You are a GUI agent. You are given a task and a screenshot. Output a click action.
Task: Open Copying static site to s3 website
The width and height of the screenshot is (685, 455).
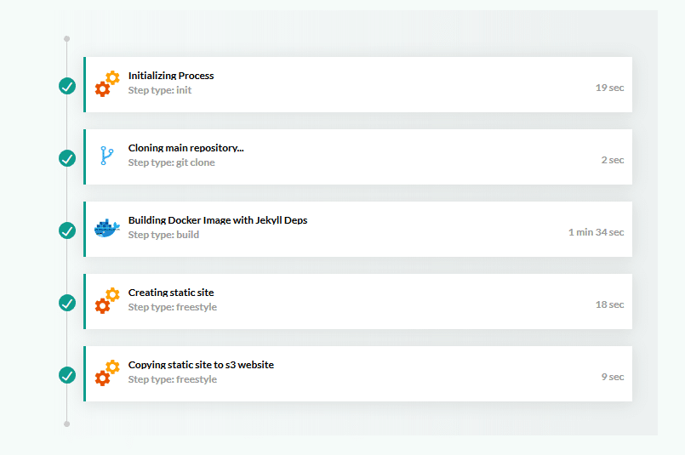(201, 365)
